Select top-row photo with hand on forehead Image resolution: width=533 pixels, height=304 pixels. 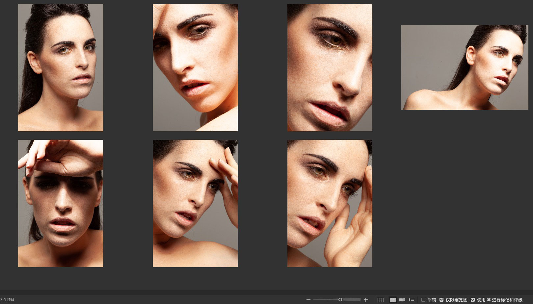pyautogui.click(x=195, y=67)
